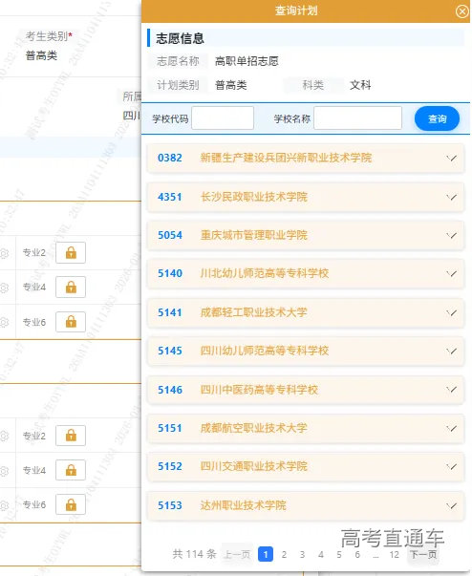
Task: Go to pagination page 5
Action: tap(339, 554)
